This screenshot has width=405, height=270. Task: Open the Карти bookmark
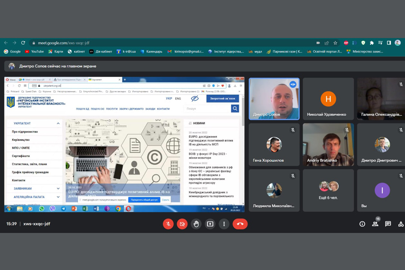55,52
